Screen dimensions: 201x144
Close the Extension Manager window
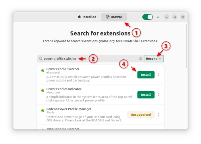(x=183, y=17)
